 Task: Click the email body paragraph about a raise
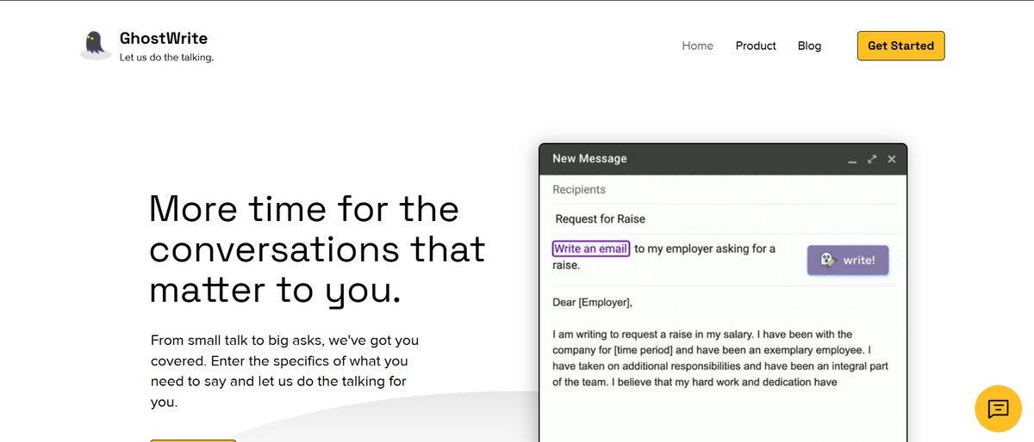720,358
